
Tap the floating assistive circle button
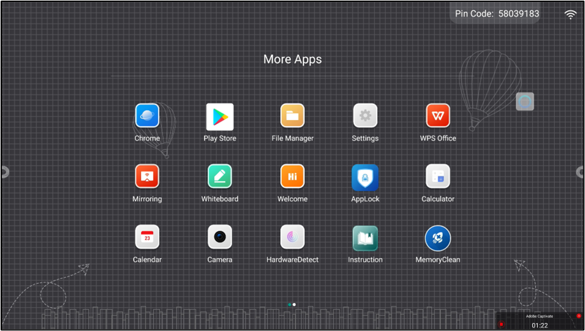click(525, 101)
